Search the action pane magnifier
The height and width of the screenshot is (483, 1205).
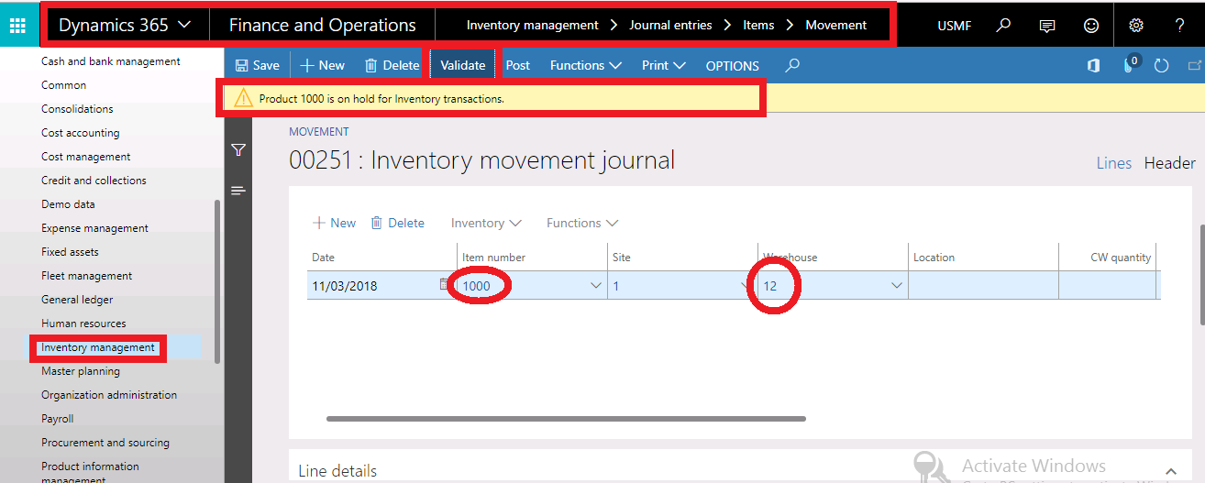[793, 65]
